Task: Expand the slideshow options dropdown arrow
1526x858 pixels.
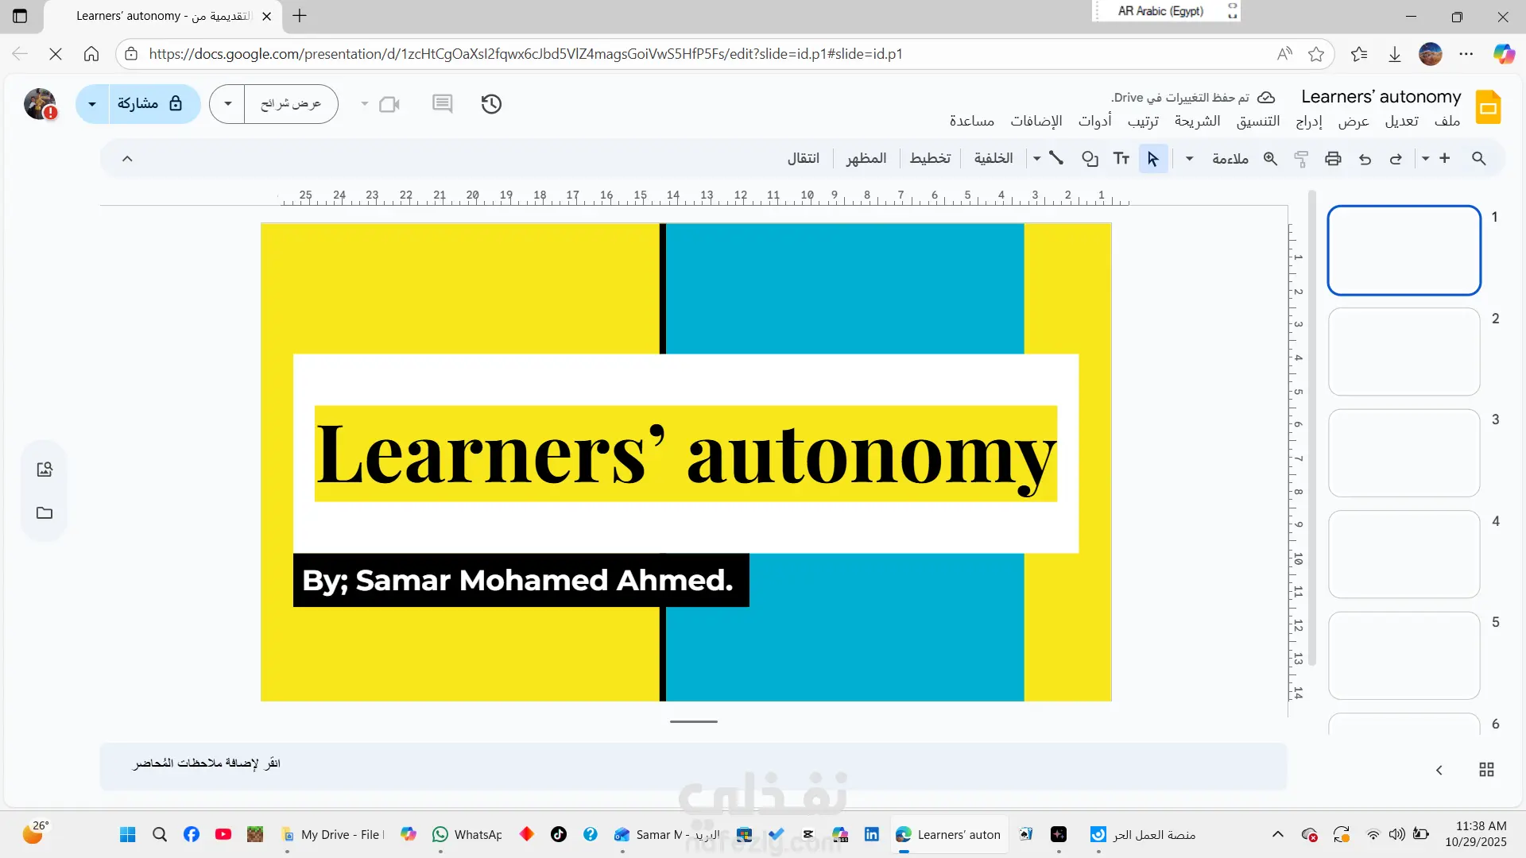Action: click(x=228, y=104)
